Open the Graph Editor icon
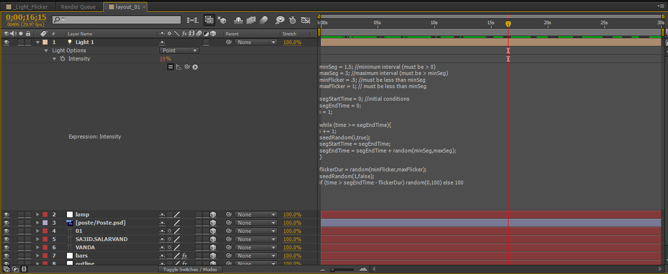Viewport: 668px width, 274px height. click(x=305, y=20)
